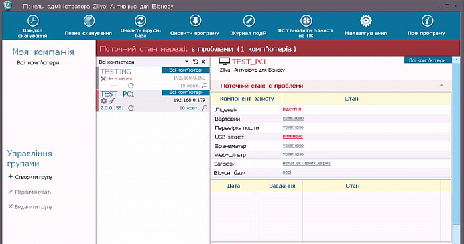Click the pencil icon of Перейменувати

[x=11, y=192]
